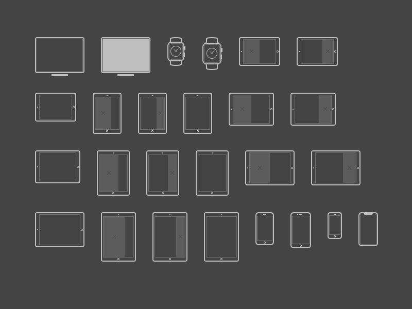The image size is (412, 309).
Task: Select the largest plain landscape iPad icon
Action: 60,230
